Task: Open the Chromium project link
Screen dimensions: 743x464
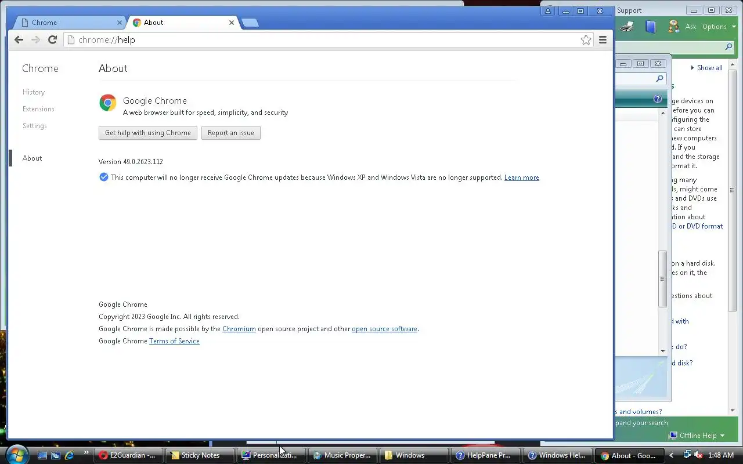Action: point(239,329)
